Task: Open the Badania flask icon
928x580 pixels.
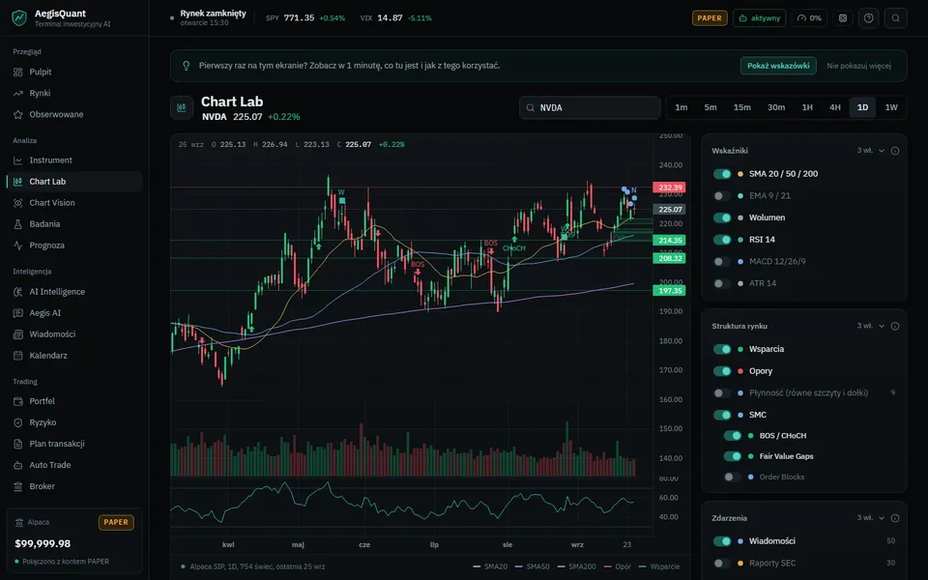Action: [17, 224]
